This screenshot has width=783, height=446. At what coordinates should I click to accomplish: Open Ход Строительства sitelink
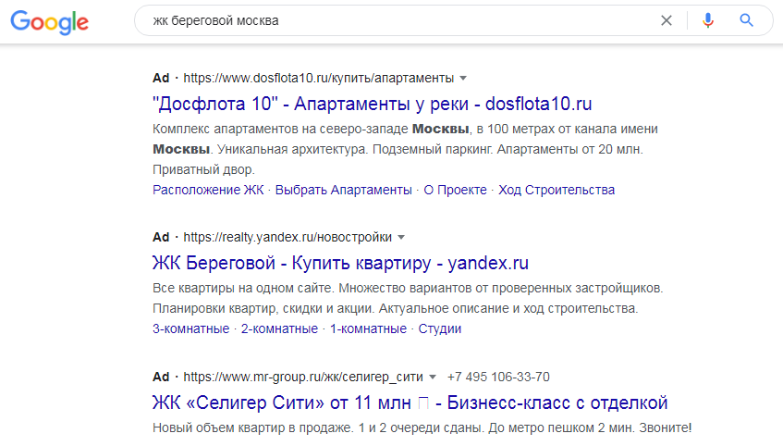click(557, 190)
